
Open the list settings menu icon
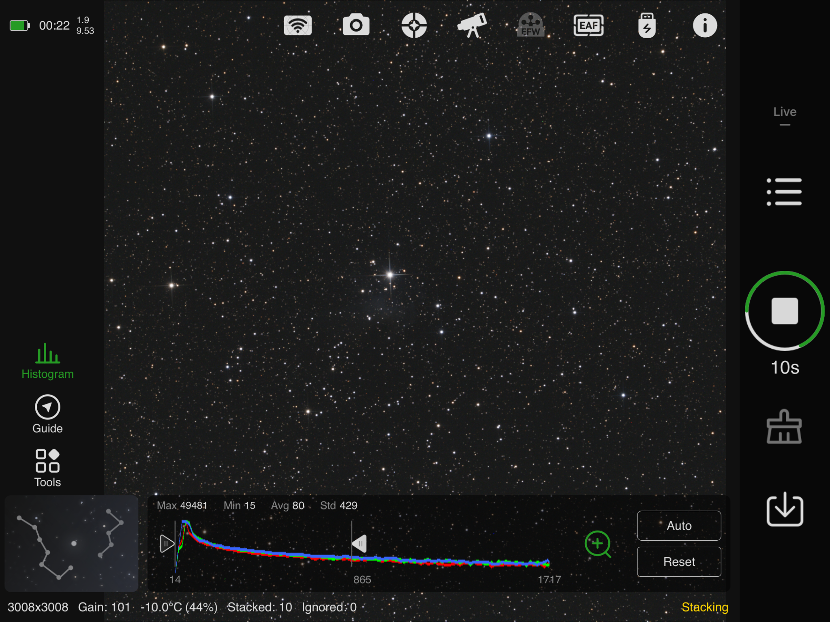coord(784,192)
